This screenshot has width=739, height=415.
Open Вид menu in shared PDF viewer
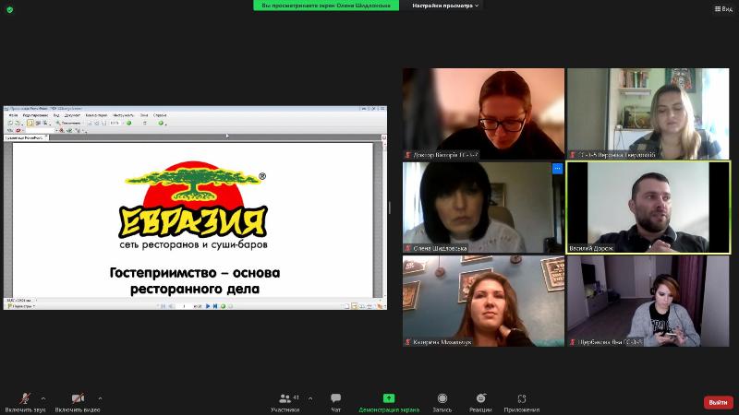[56, 115]
